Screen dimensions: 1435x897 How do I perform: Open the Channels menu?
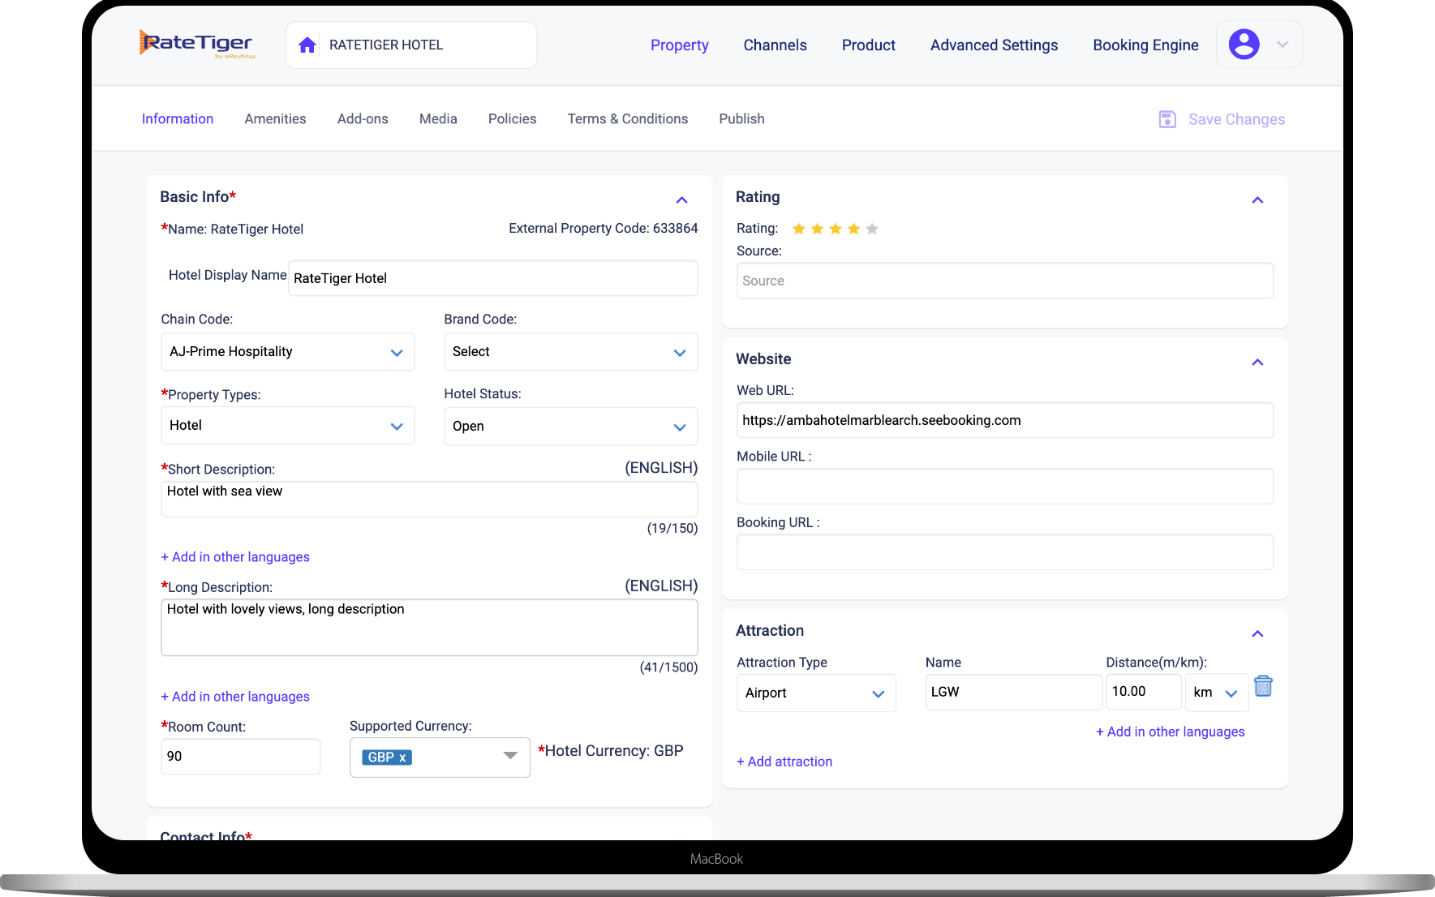point(775,45)
